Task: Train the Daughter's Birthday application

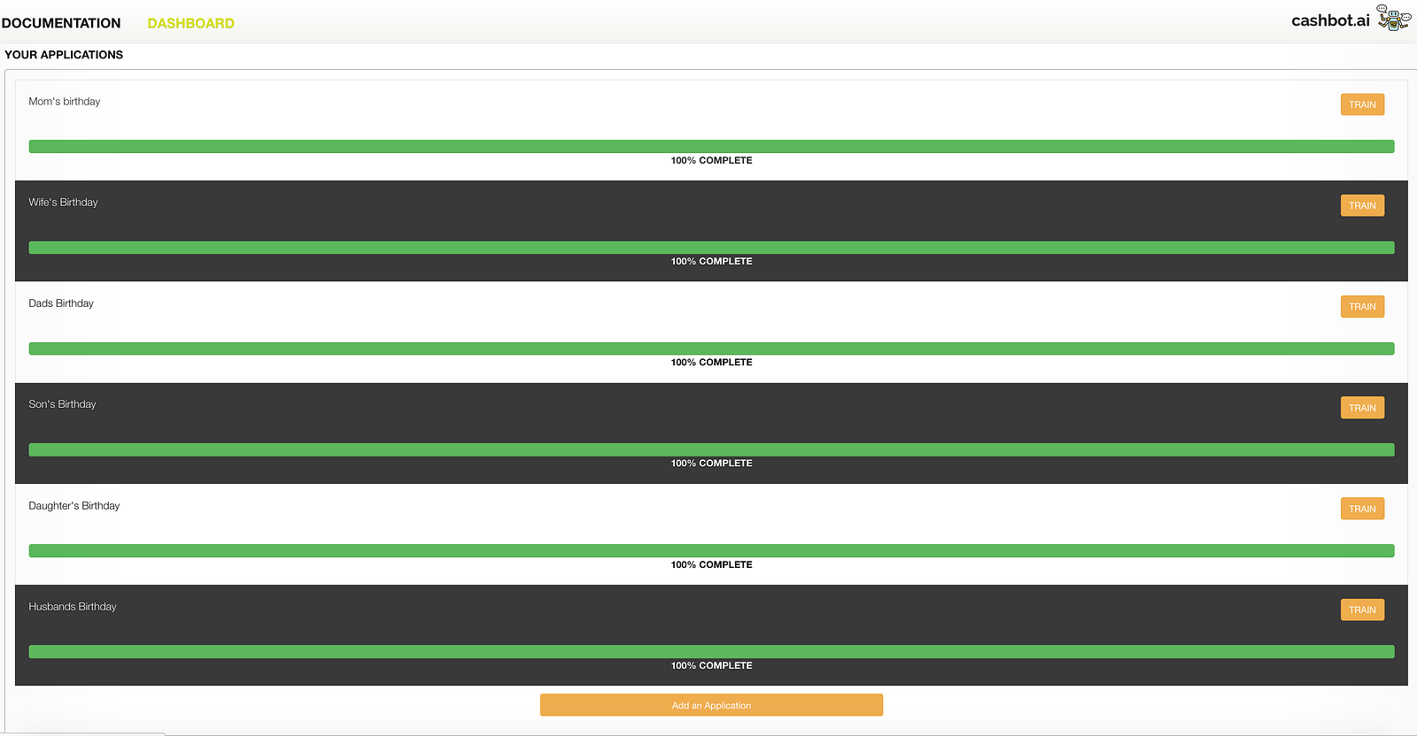Action: pyautogui.click(x=1362, y=509)
